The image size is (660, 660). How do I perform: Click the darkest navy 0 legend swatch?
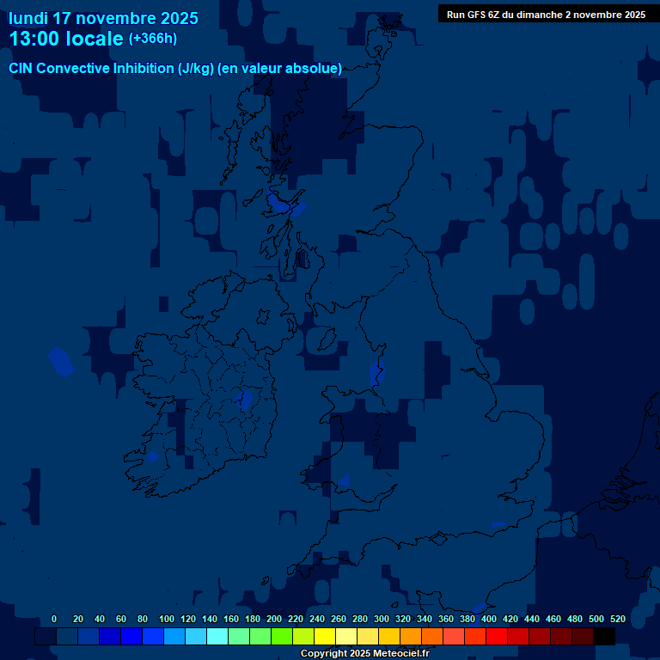coord(46,637)
